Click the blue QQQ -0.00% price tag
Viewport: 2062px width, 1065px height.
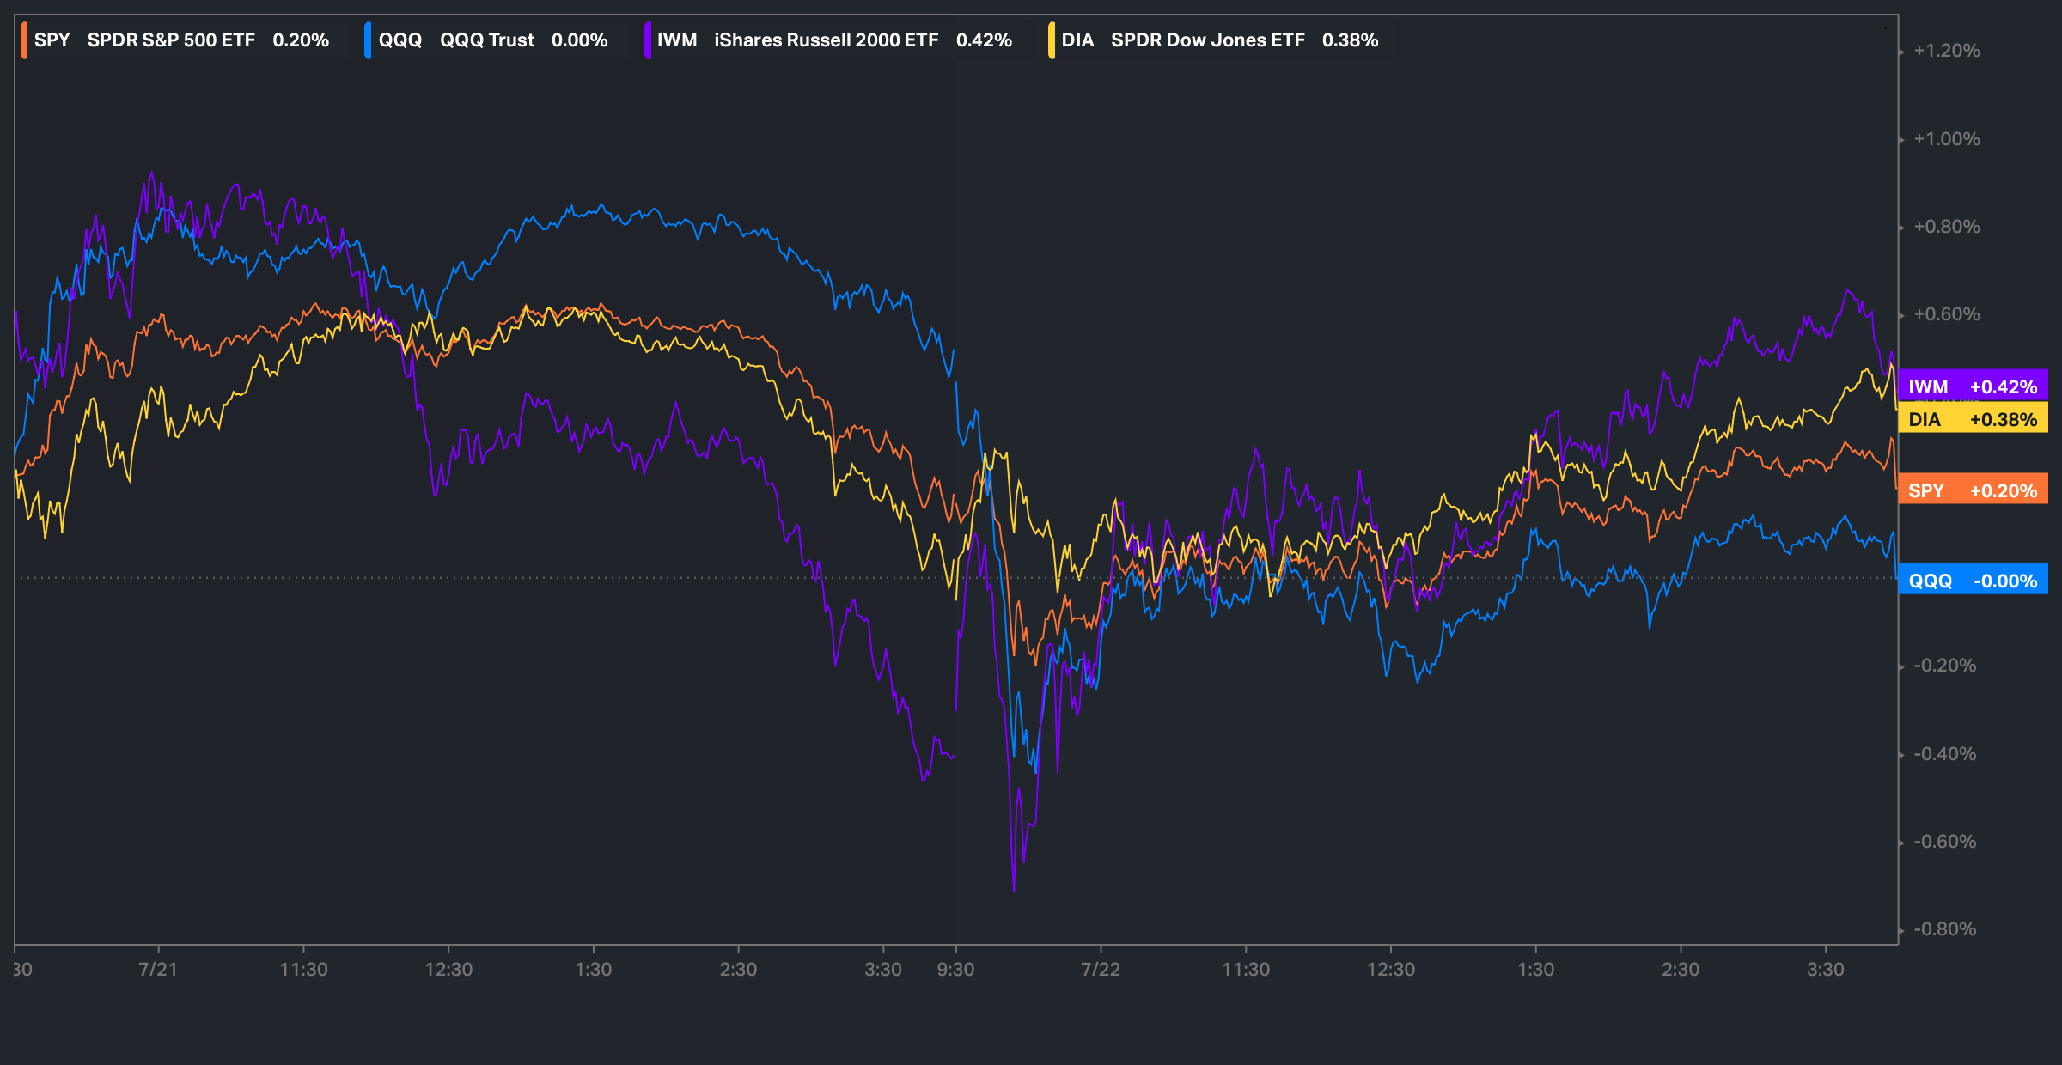coord(1973,581)
